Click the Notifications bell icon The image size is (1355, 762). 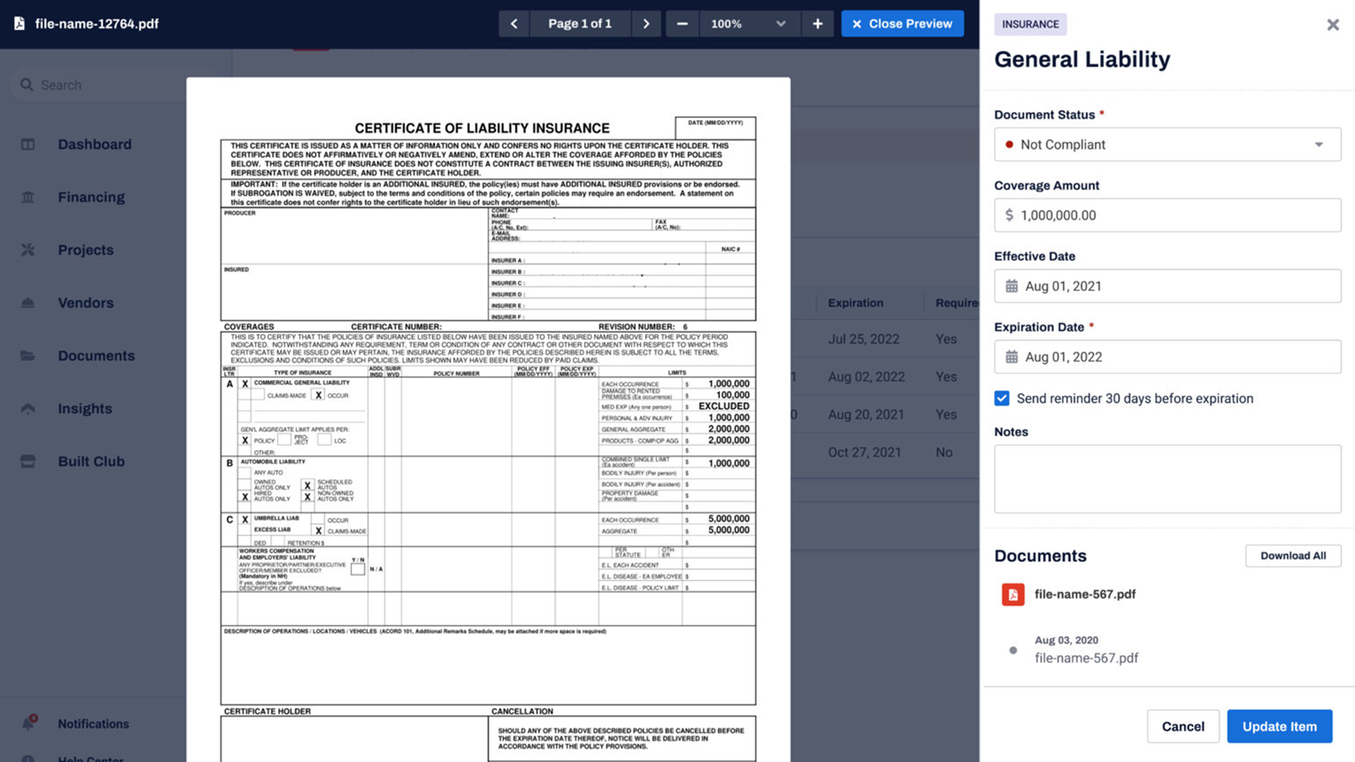(x=28, y=723)
